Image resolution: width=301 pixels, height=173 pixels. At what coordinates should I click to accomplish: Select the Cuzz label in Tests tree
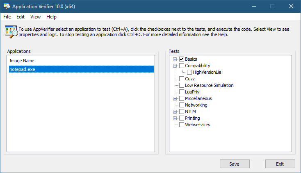189,79
